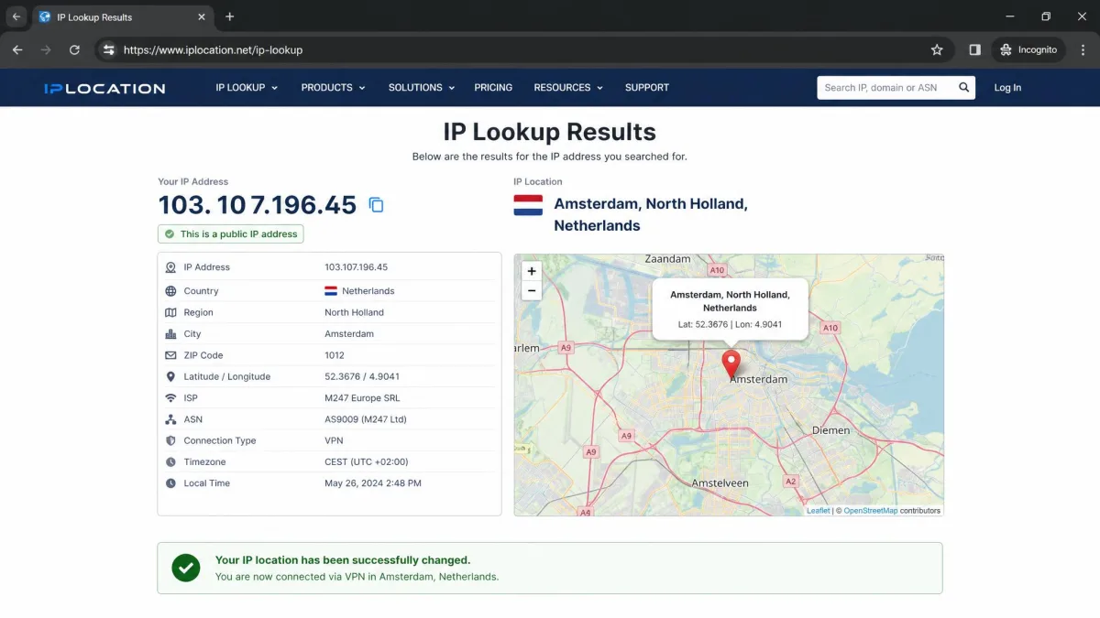Viewport: 1100px width, 618px height.
Task: Close the IP Lookup Results tab
Action: point(202,16)
